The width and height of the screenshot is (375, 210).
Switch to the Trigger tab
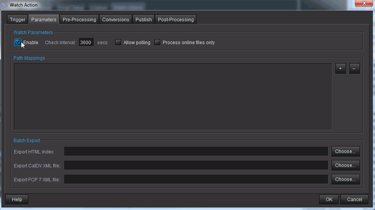(x=17, y=20)
